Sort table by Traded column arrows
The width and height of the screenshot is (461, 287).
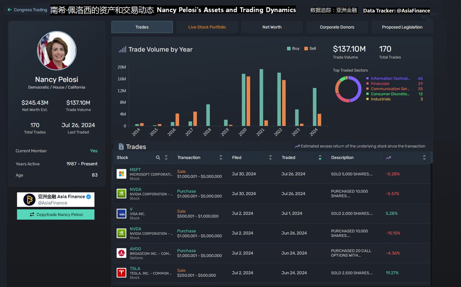[320, 158]
